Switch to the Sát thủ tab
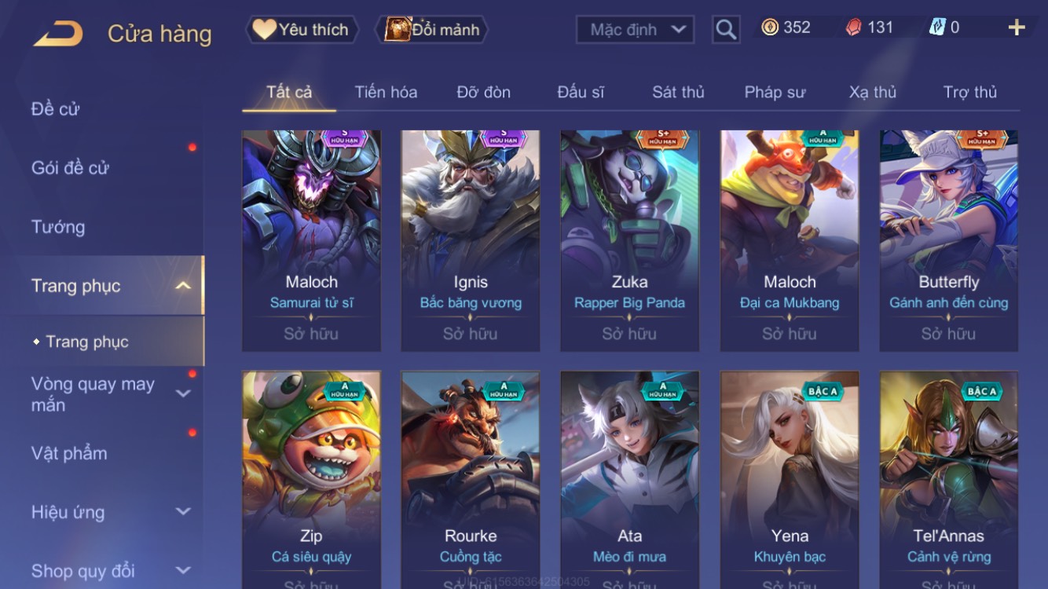Screen dimensions: 1048x589 click(x=678, y=92)
